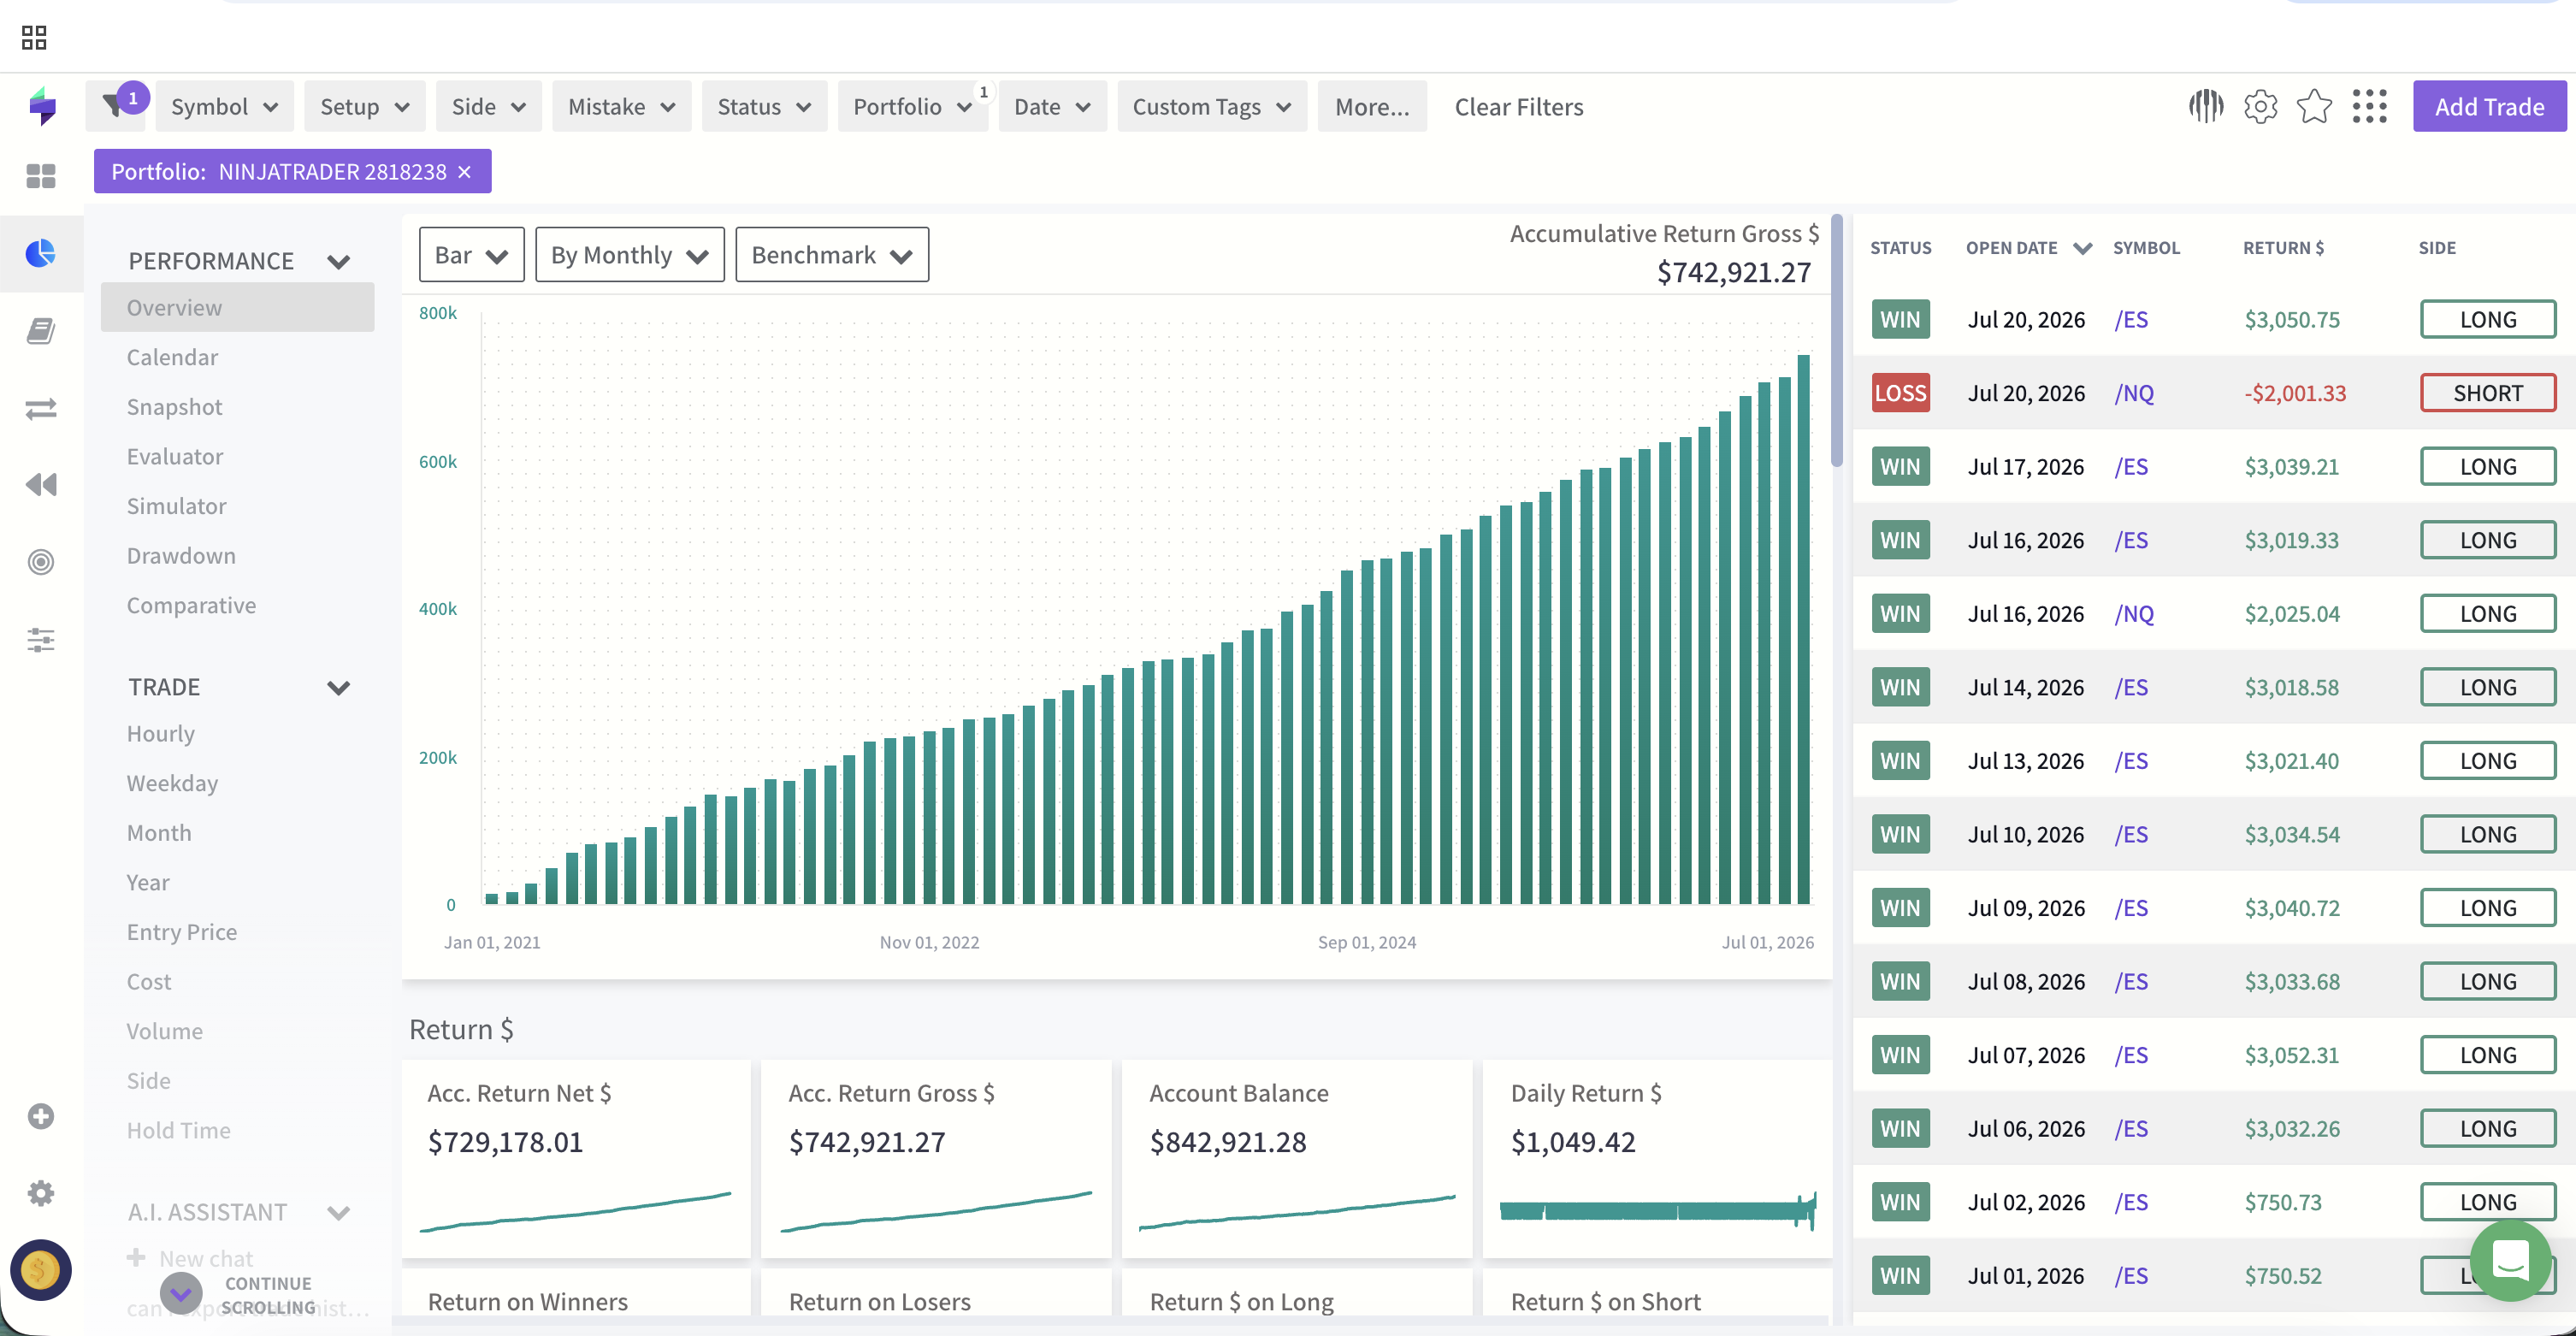This screenshot has width=2576, height=1336.
Task: Open the By Monthly dropdown
Action: (629, 255)
